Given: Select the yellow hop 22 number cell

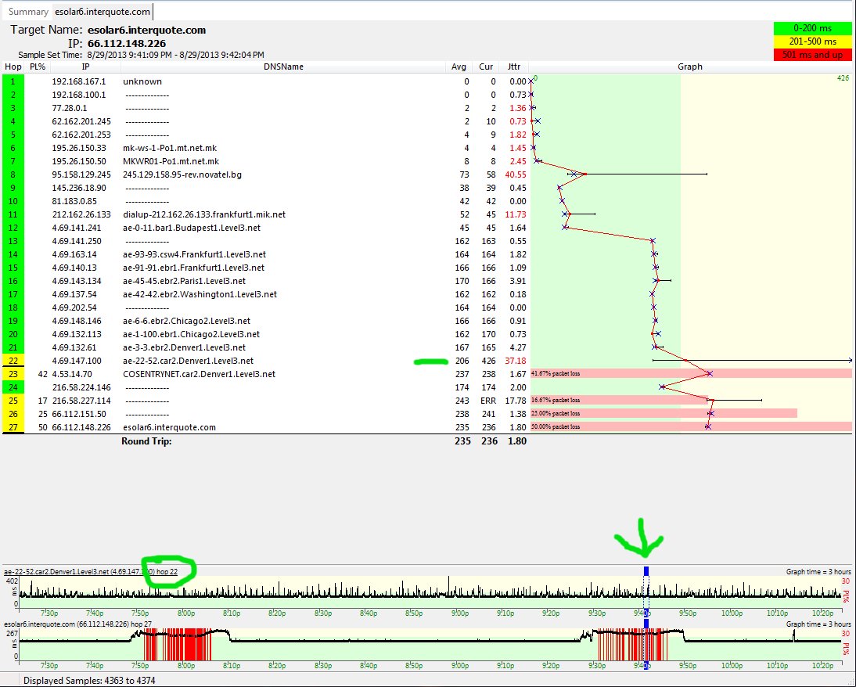Looking at the screenshot, I should [x=13, y=361].
